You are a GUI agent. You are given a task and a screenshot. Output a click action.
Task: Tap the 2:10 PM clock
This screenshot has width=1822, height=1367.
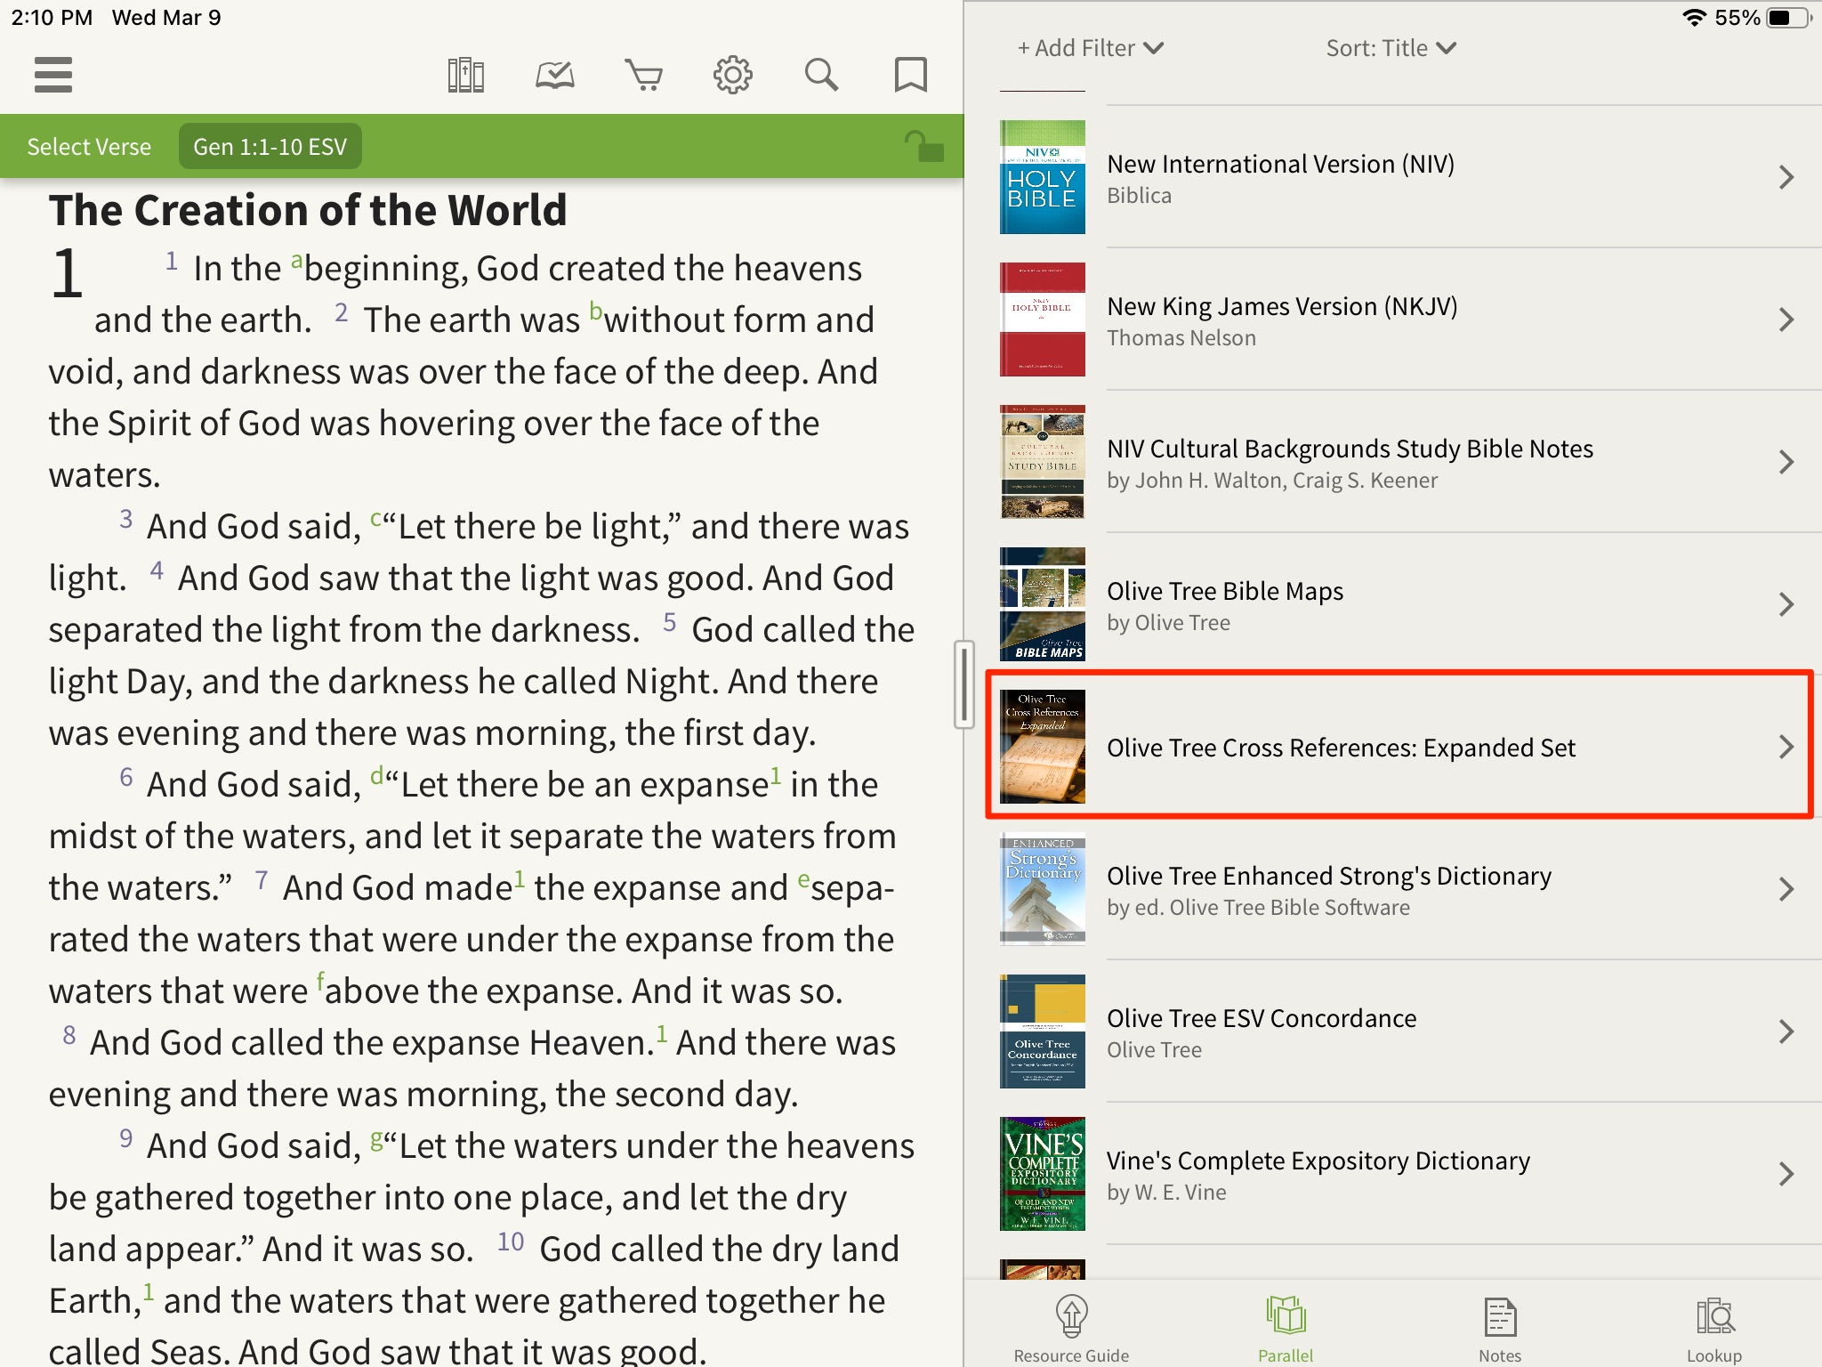click(x=52, y=18)
